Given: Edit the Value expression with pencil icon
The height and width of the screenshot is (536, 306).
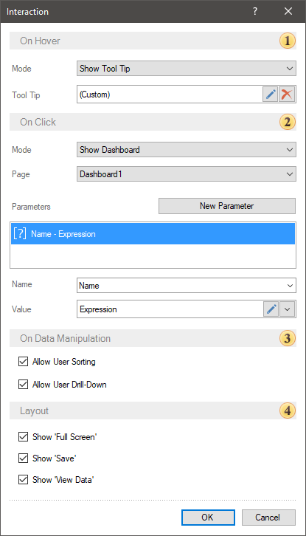Looking at the screenshot, I should tap(271, 309).
